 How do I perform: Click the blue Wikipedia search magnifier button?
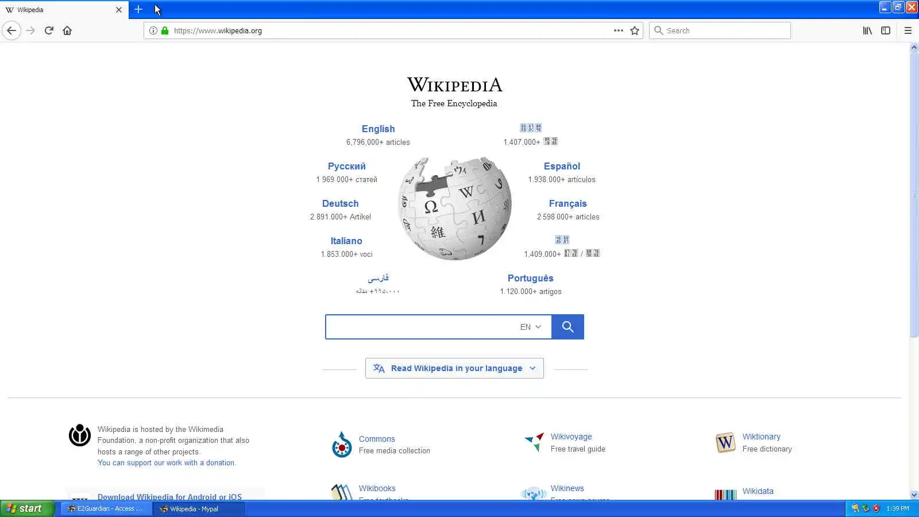pyautogui.click(x=567, y=327)
